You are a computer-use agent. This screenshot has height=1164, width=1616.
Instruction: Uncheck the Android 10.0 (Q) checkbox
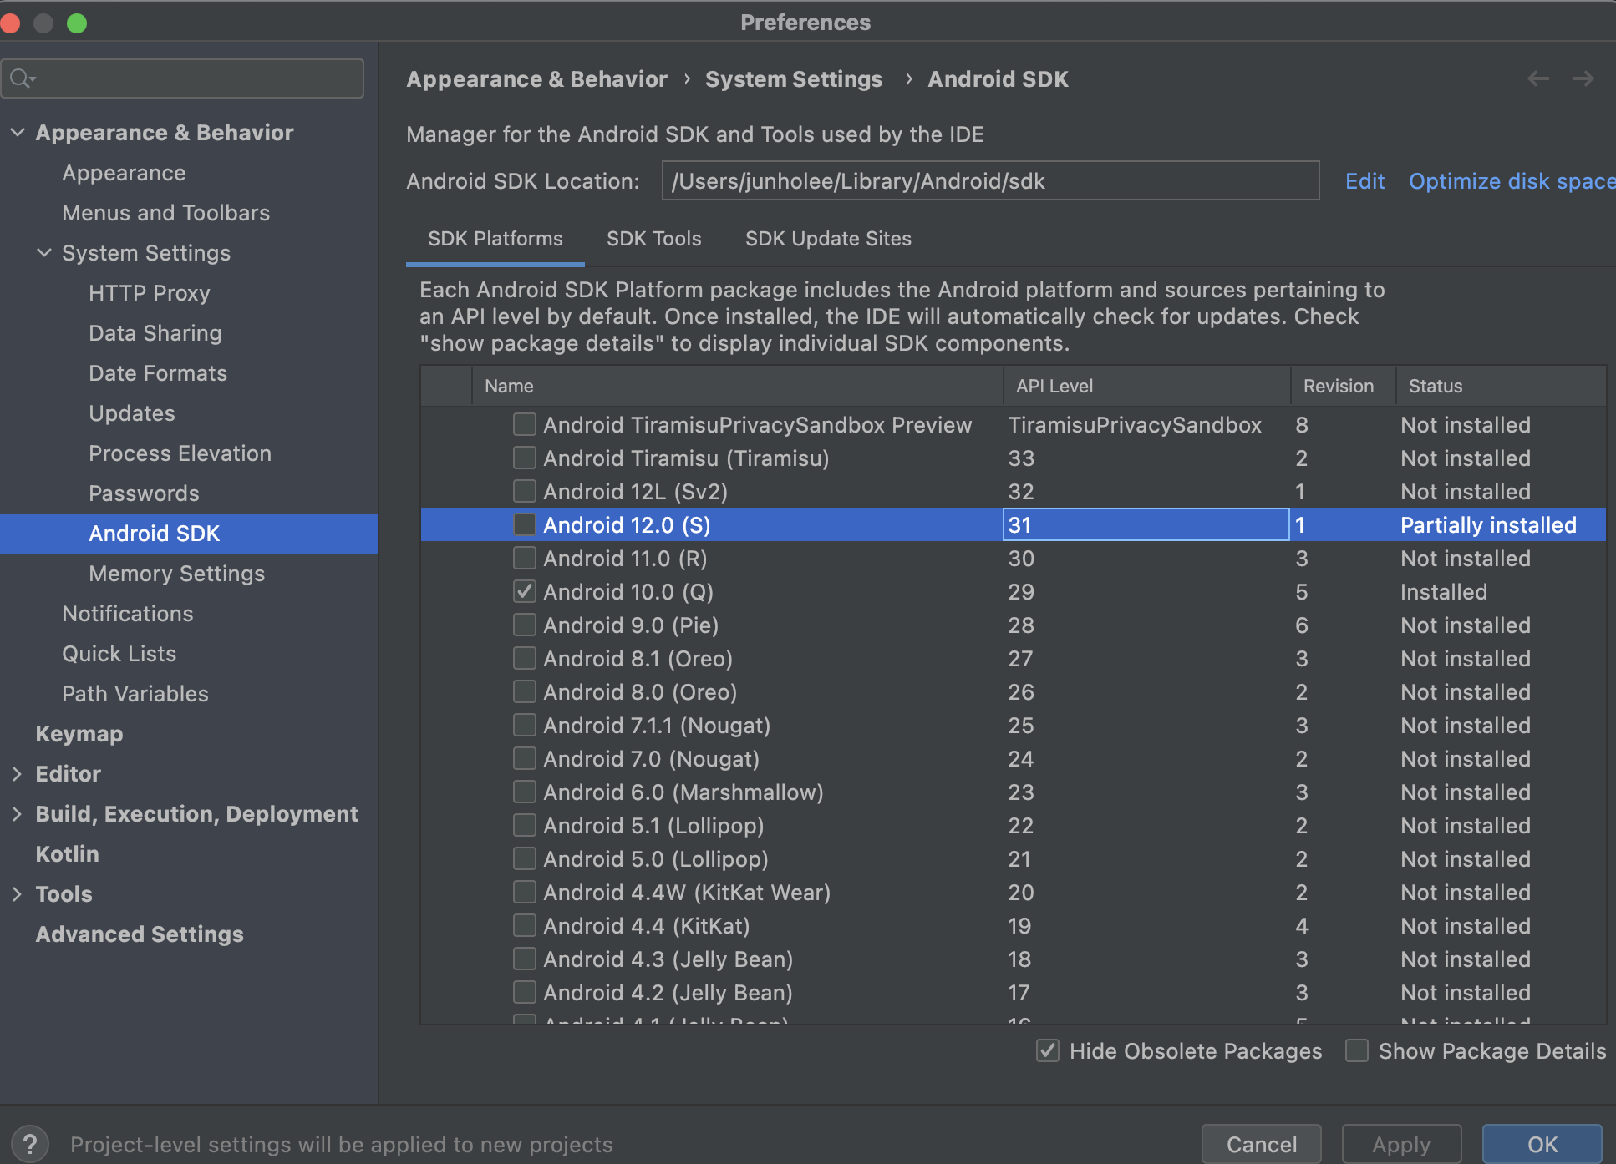[525, 591]
